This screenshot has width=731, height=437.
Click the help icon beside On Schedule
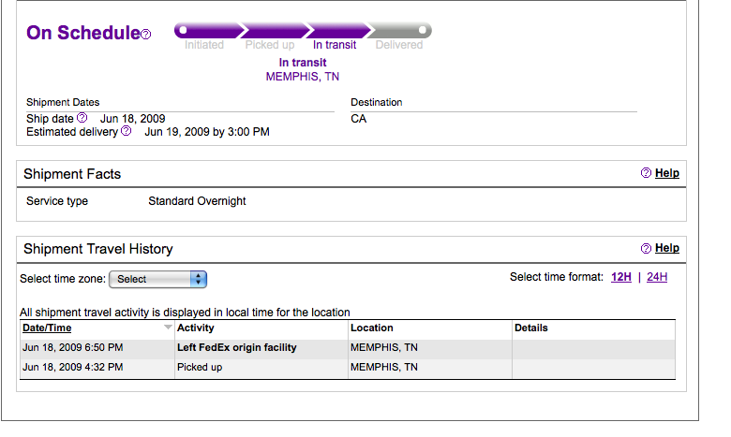pos(146,35)
